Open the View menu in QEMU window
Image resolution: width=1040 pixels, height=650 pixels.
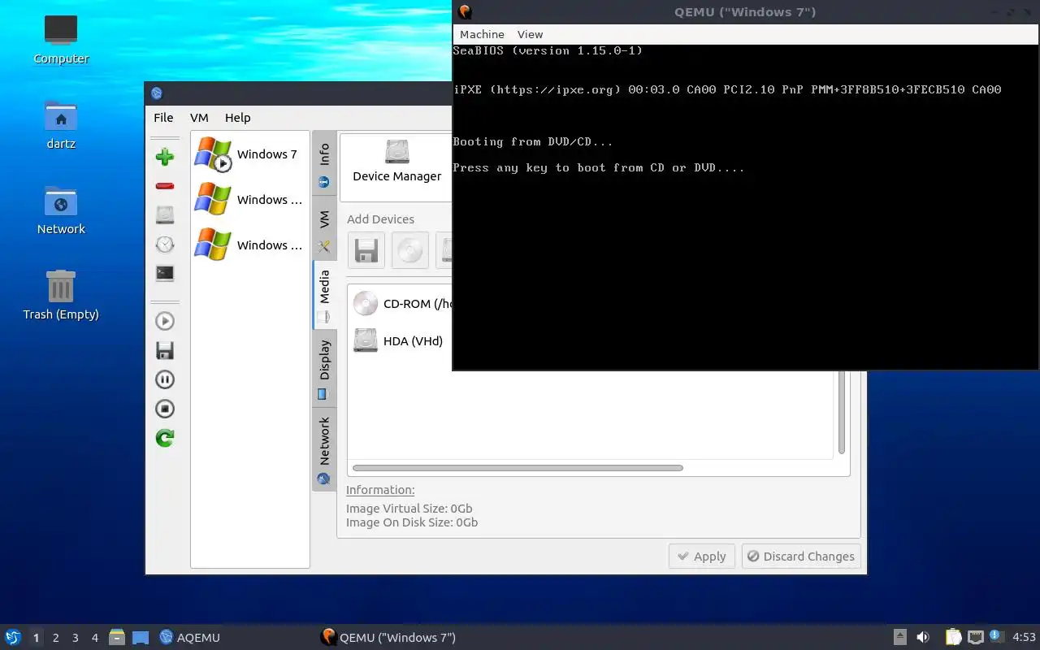click(x=530, y=34)
